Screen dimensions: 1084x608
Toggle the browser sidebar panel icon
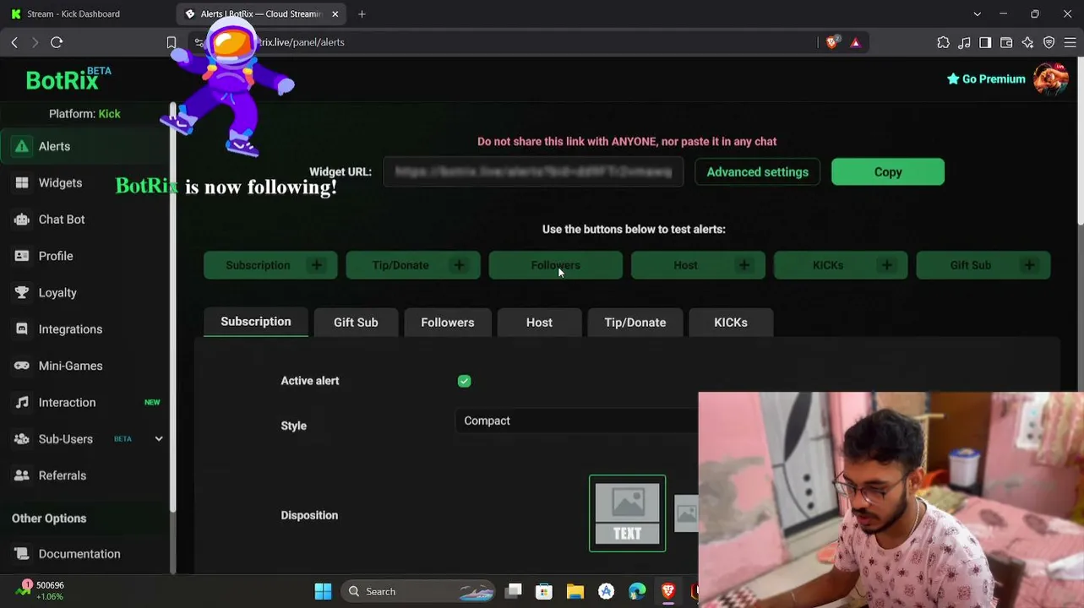click(985, 42)
